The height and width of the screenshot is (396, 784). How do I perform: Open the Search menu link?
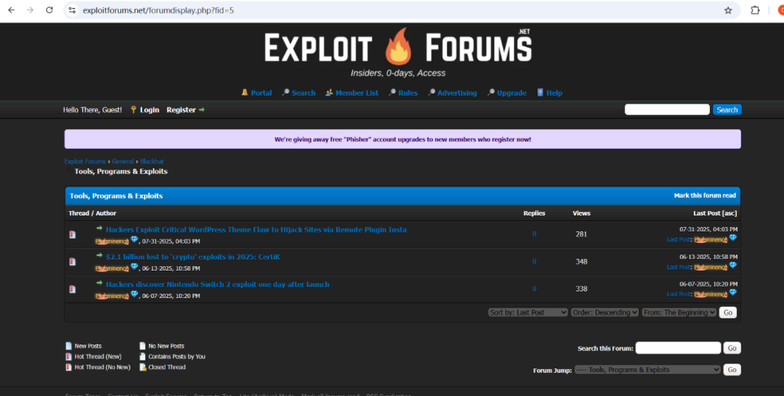(303, 93)
